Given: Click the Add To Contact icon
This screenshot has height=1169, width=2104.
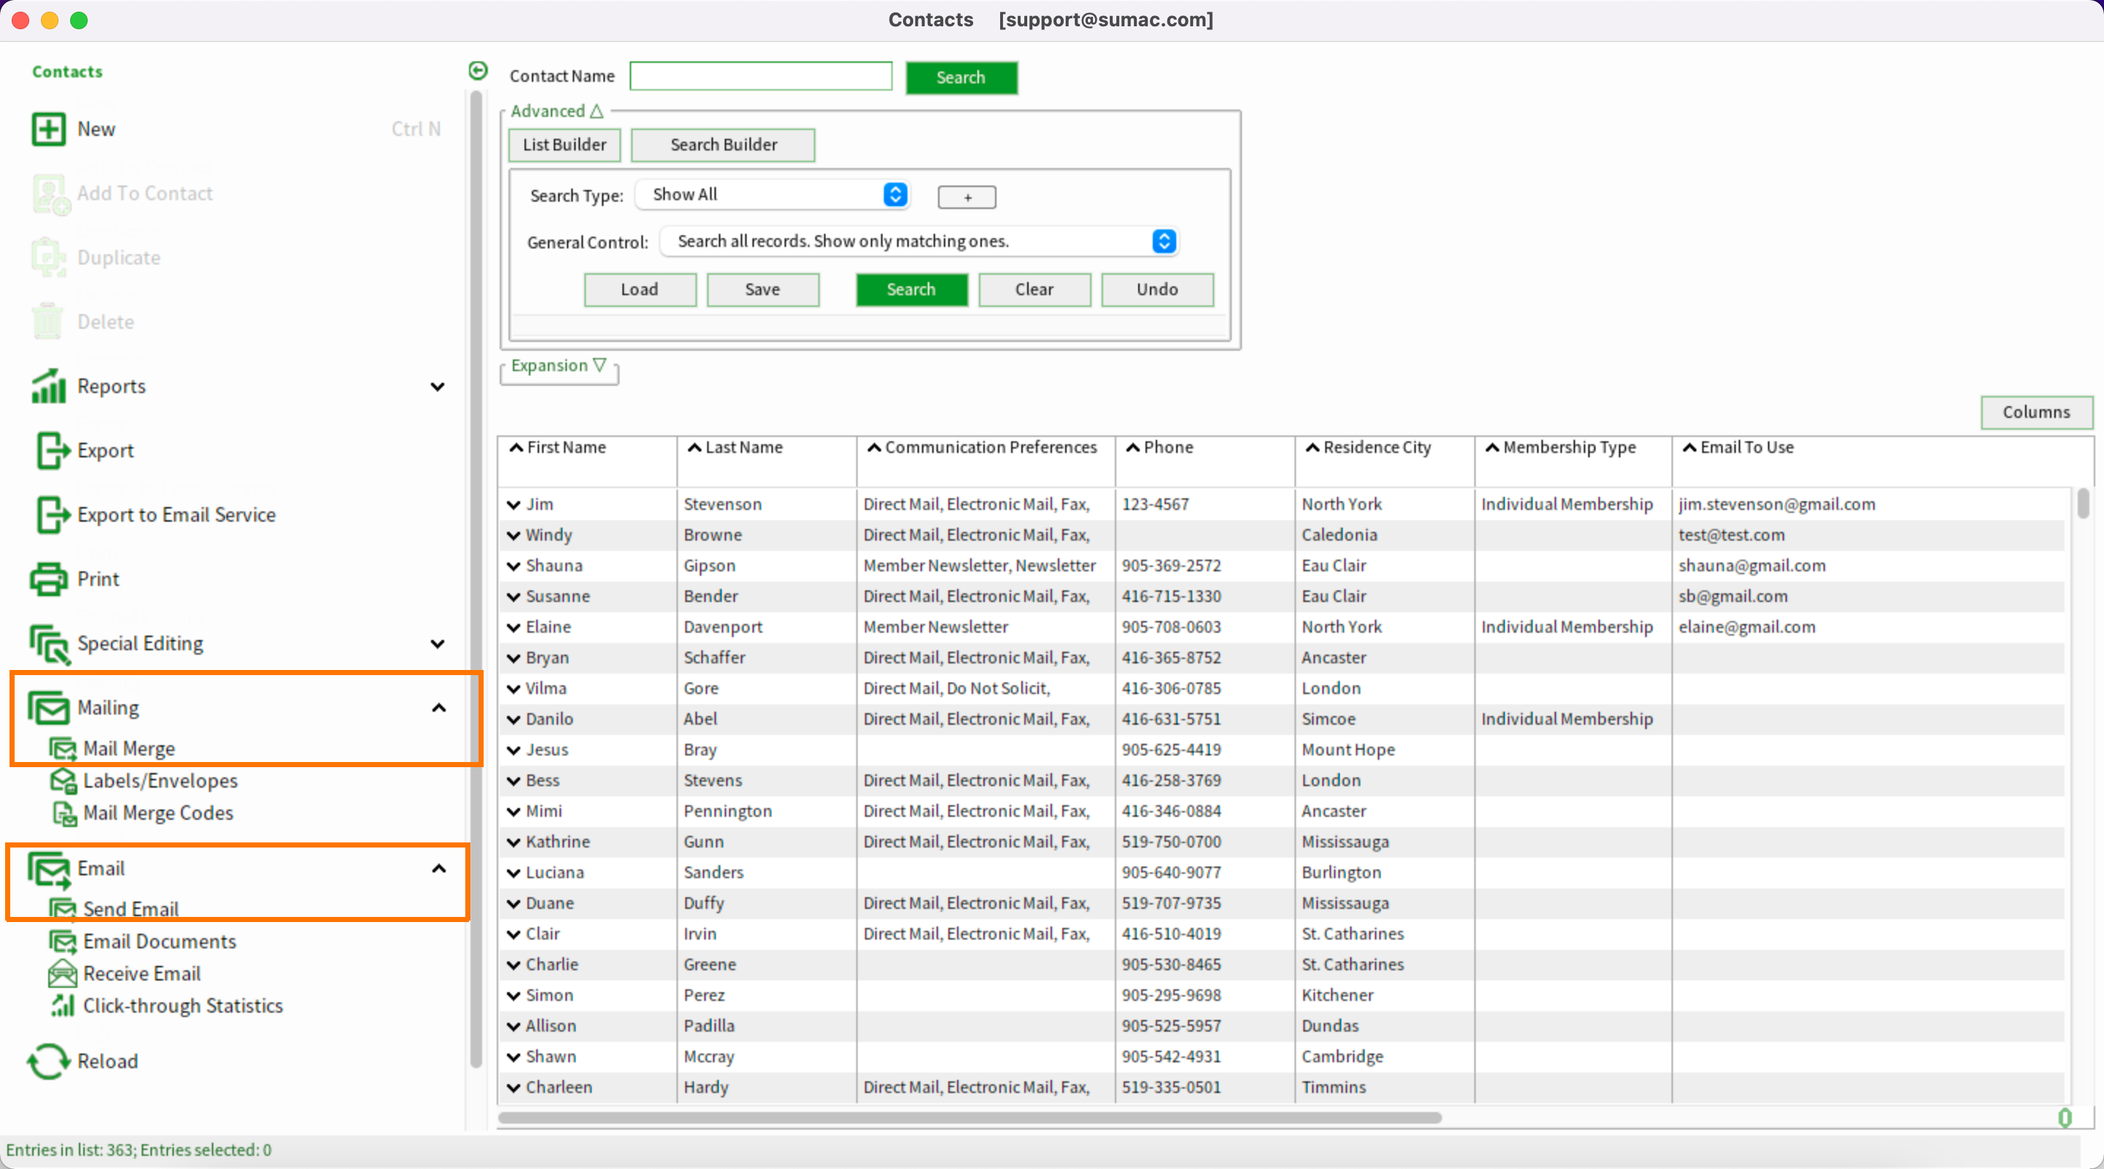Looking at the screenshot, I should point(50,194).
